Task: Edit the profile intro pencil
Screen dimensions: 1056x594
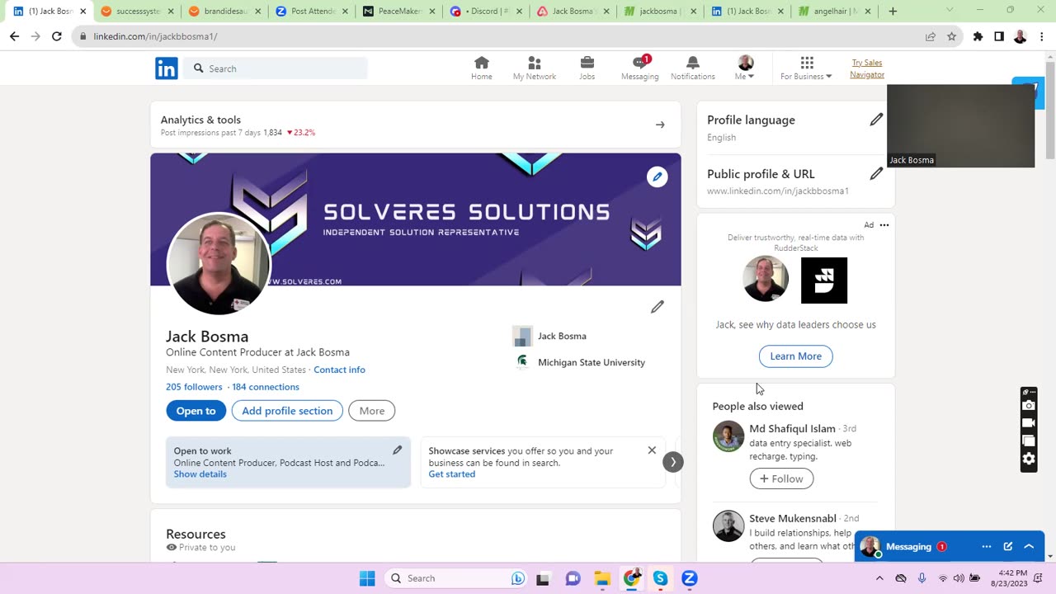Action: [658, 307]
